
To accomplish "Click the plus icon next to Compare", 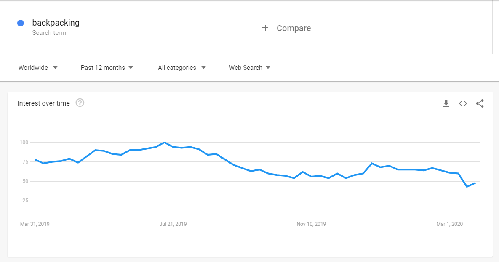I will [x=265, y=28].
